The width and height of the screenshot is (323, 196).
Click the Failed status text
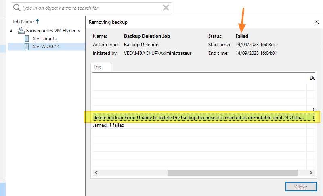241,36
